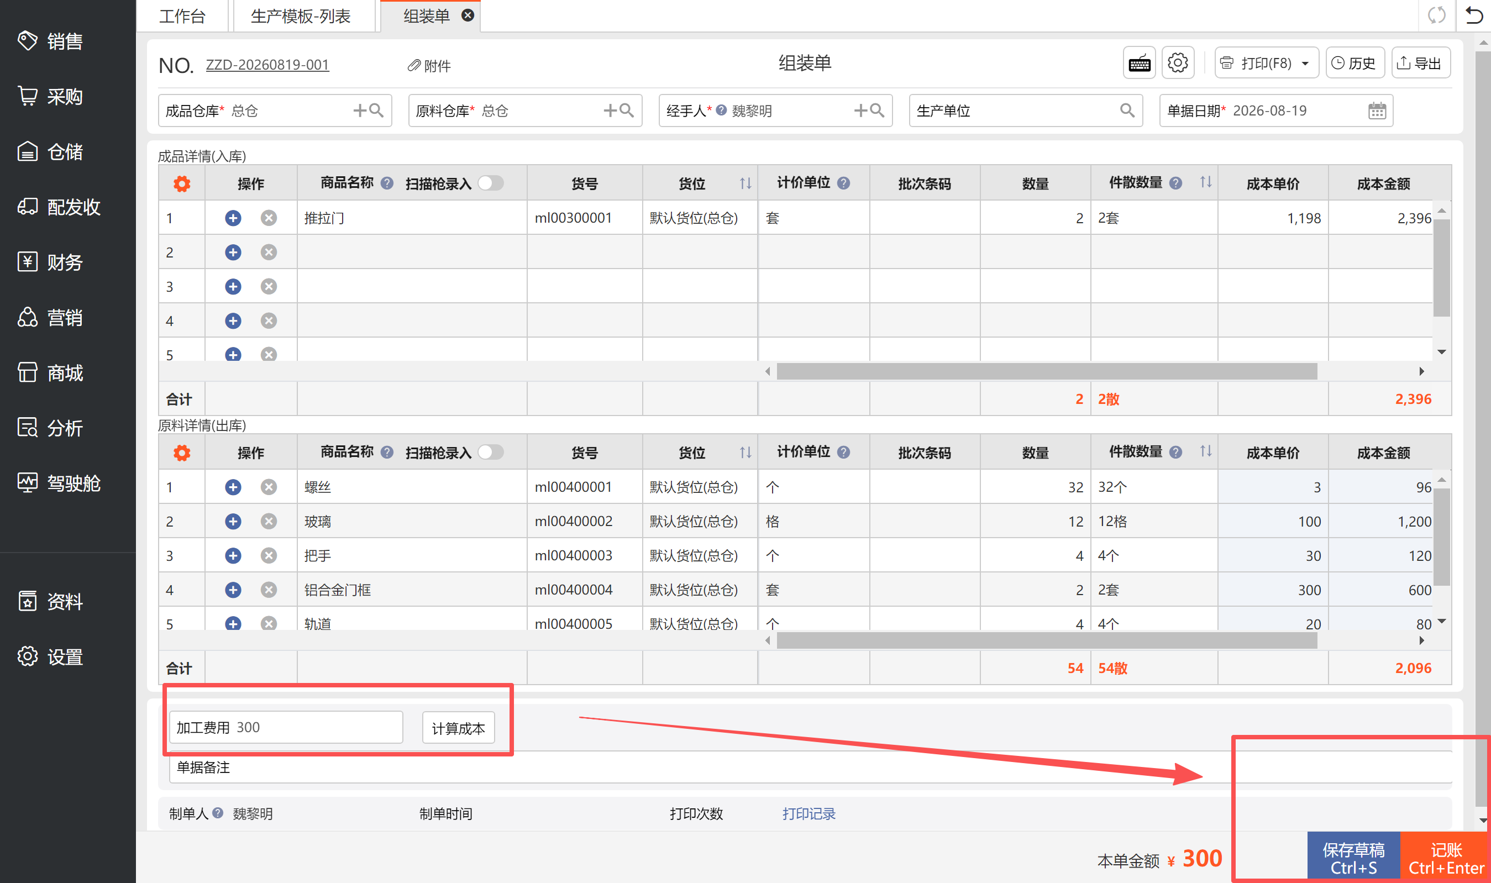Open column settings gear of 原料详情 table
The width and height of the screenshot is (1491, 883).
pyautogui.click(x=182, y=453)
